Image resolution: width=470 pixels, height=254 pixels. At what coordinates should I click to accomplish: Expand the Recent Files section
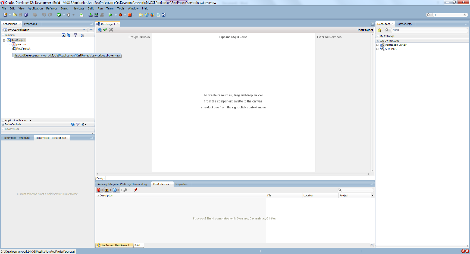pyautogui.click(x=3, y=129)
